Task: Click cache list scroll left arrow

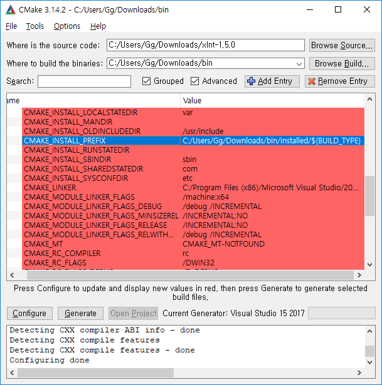Action: tap(12, 275)
